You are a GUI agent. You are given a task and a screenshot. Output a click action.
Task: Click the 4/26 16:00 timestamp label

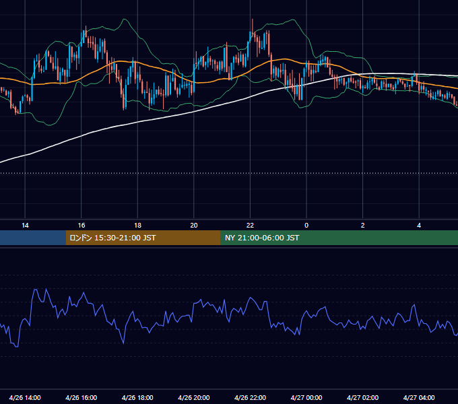click(x=81, y=397)
